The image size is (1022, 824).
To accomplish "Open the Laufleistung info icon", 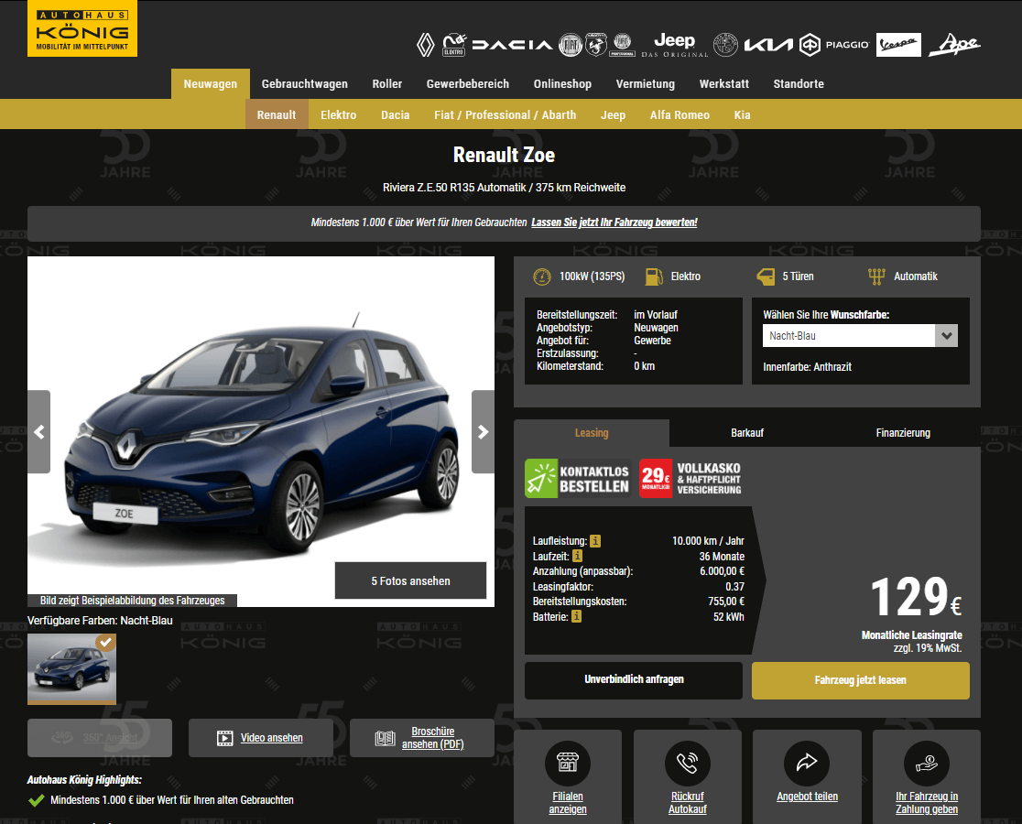I will coord(595,541).
